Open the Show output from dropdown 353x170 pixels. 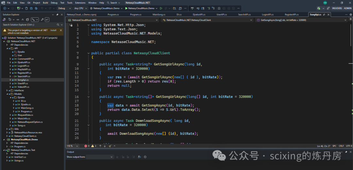click(x=100, y=157)
